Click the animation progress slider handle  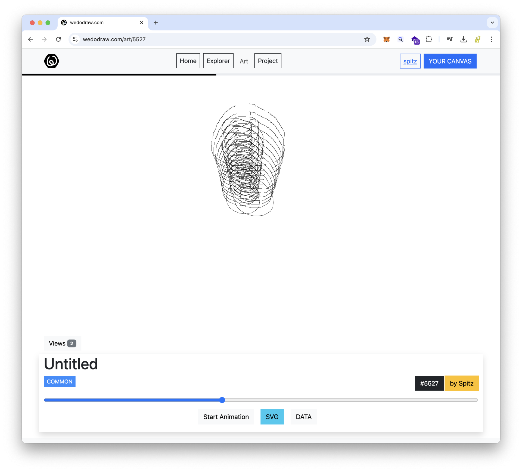click(222, 400)
